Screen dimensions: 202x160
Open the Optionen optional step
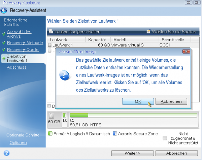click(18, 142)
